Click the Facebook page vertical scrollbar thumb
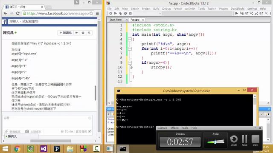This screenshot has height=153, width=273. pos(99,76)
